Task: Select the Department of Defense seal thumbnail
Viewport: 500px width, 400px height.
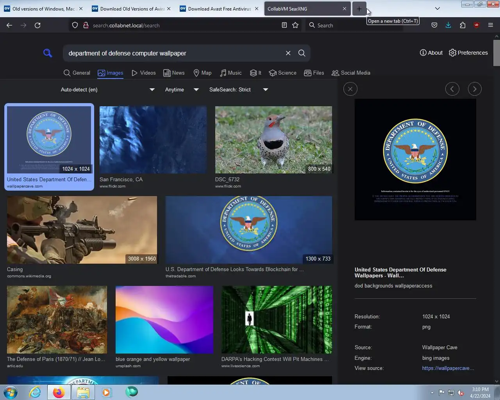Action: pos(49,140)
